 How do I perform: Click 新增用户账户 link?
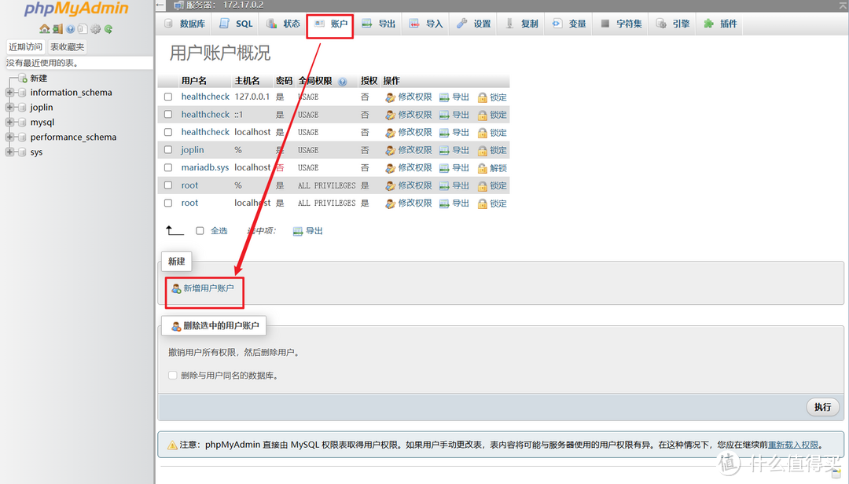208,288
